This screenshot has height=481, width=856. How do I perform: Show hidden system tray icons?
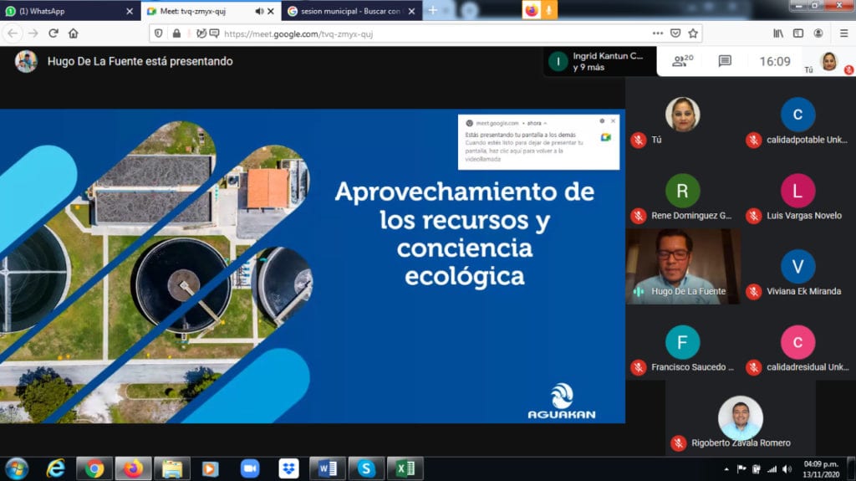coord(727,468)
